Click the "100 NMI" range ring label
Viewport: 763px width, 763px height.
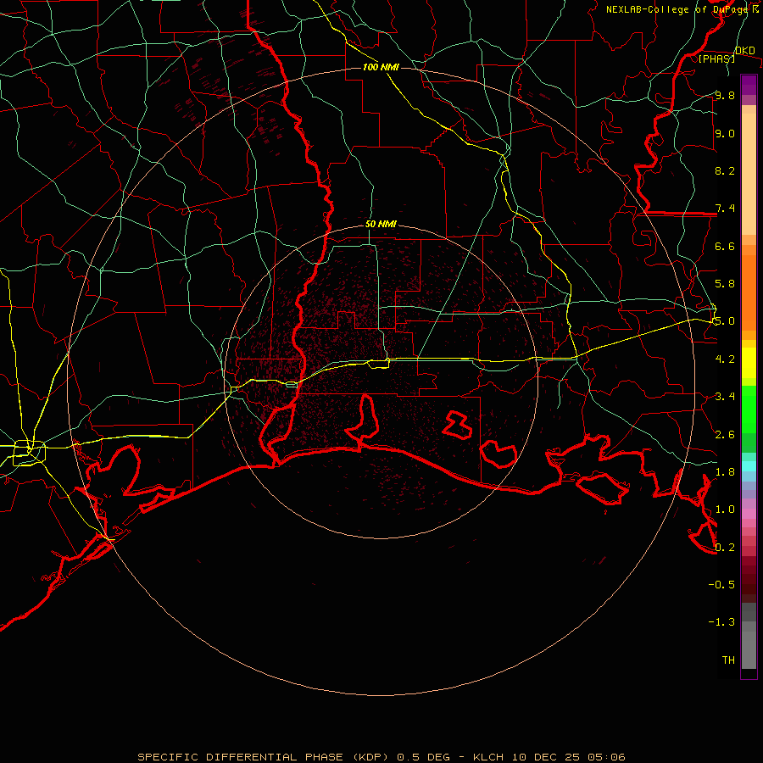point(381,67)
